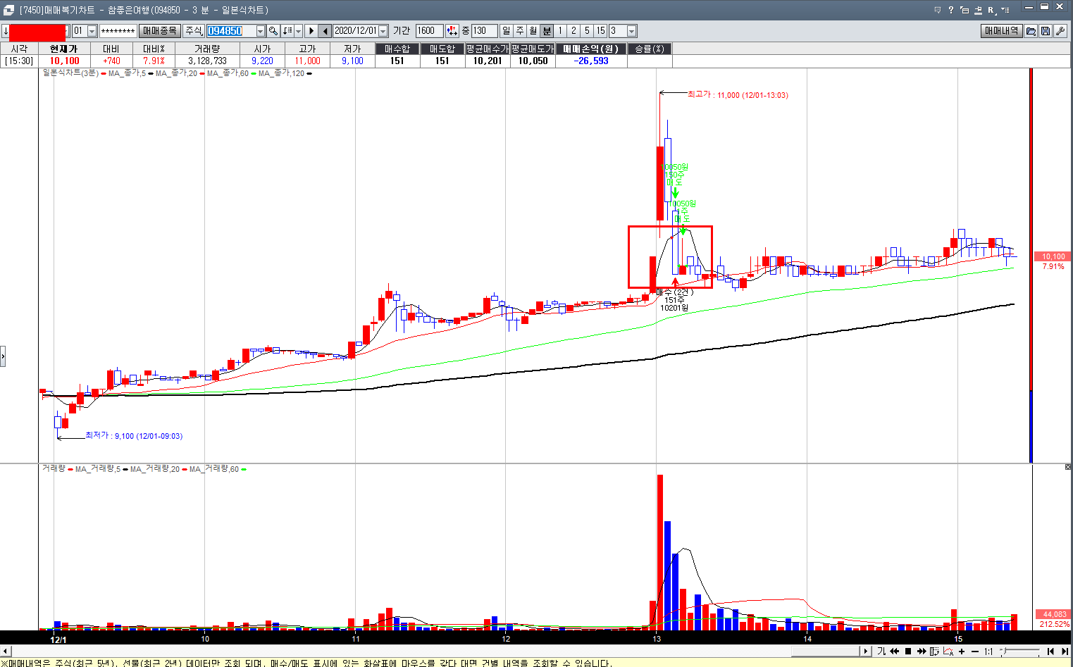
Task: Click the MA_종가,5 legend label
Action: (127, 73)
